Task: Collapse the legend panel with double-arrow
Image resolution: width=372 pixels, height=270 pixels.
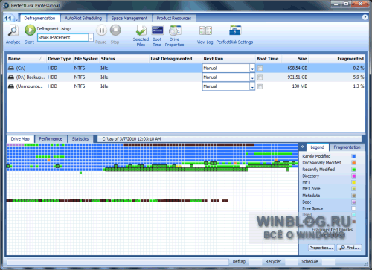Action: click(302, 147)
